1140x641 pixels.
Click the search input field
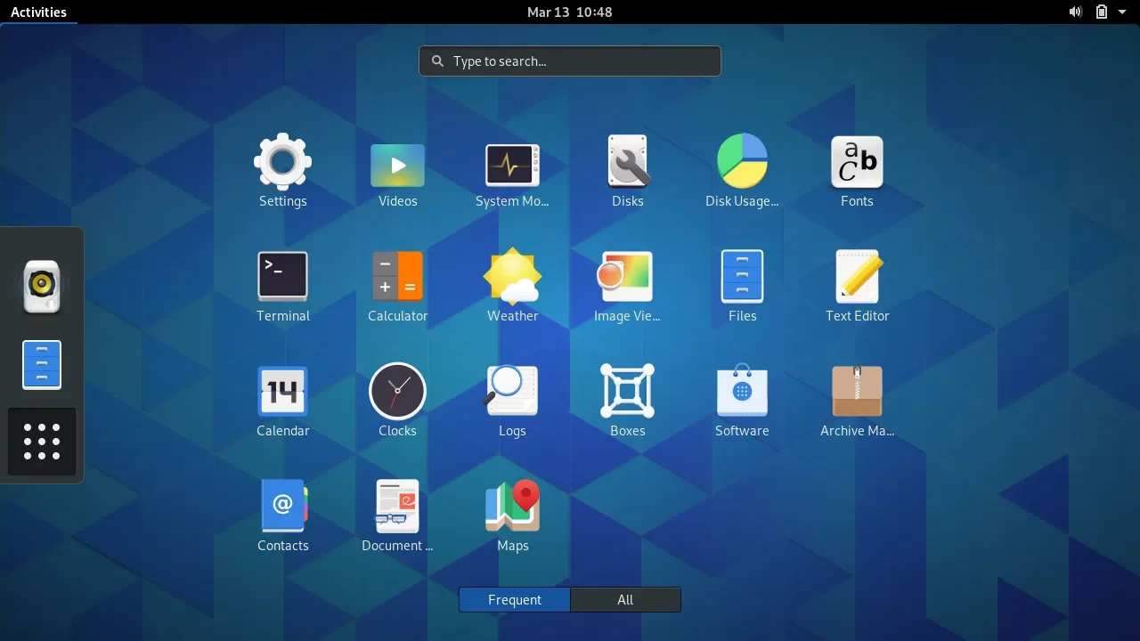[x=569, y=61]
